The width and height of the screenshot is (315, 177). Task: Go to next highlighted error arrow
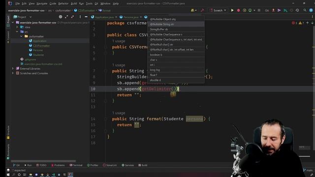coord(312,23)
